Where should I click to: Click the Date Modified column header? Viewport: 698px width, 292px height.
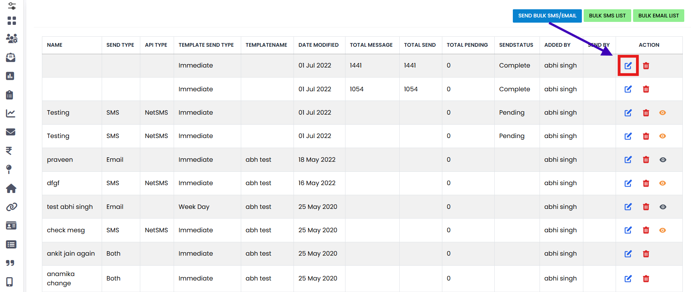[318, 45]
